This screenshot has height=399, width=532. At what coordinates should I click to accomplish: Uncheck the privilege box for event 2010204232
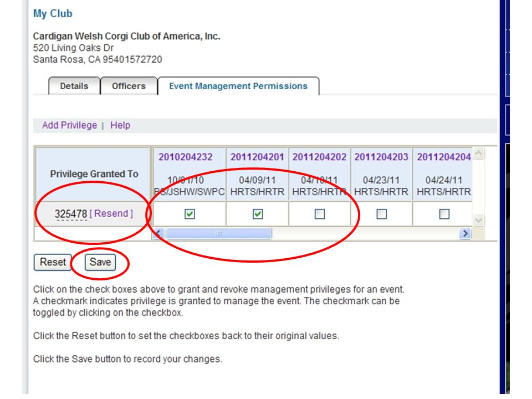[x=190, y=214]
